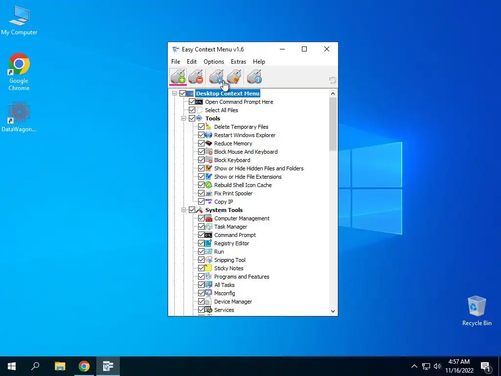501x376 pixels.
Task: Click the Task Manager icon in tree
Action: pos(208,226)
